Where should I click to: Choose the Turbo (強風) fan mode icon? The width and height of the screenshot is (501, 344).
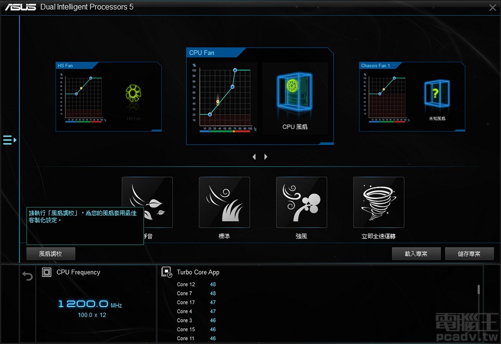[301, 202]
